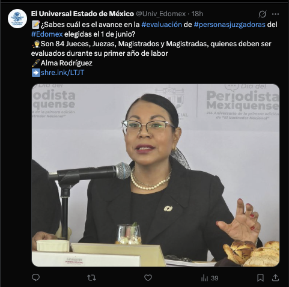Click the reply comment icon
289x287 pixels.
(x=36, y=277)
